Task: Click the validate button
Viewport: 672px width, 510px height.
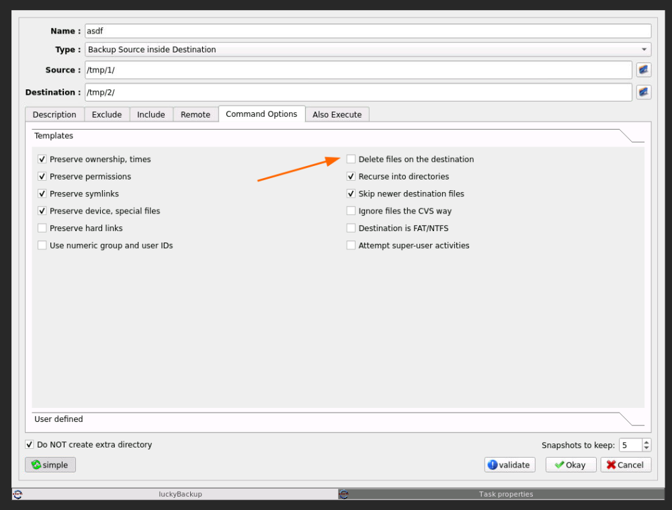Action: [509, 464]
